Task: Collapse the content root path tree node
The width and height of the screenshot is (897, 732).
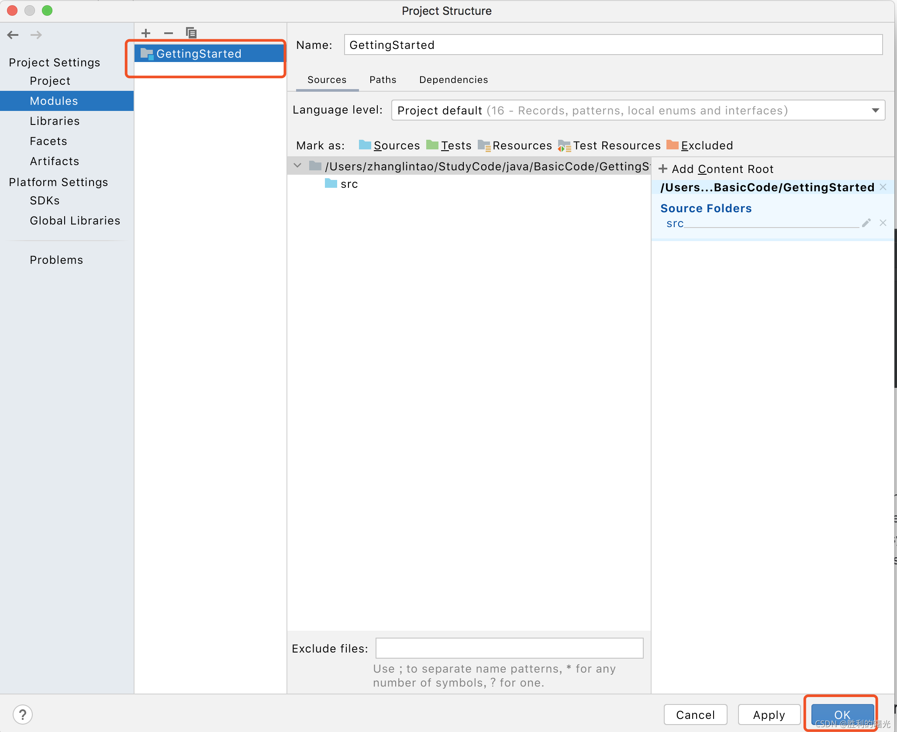Action: [x=298, y=166]
